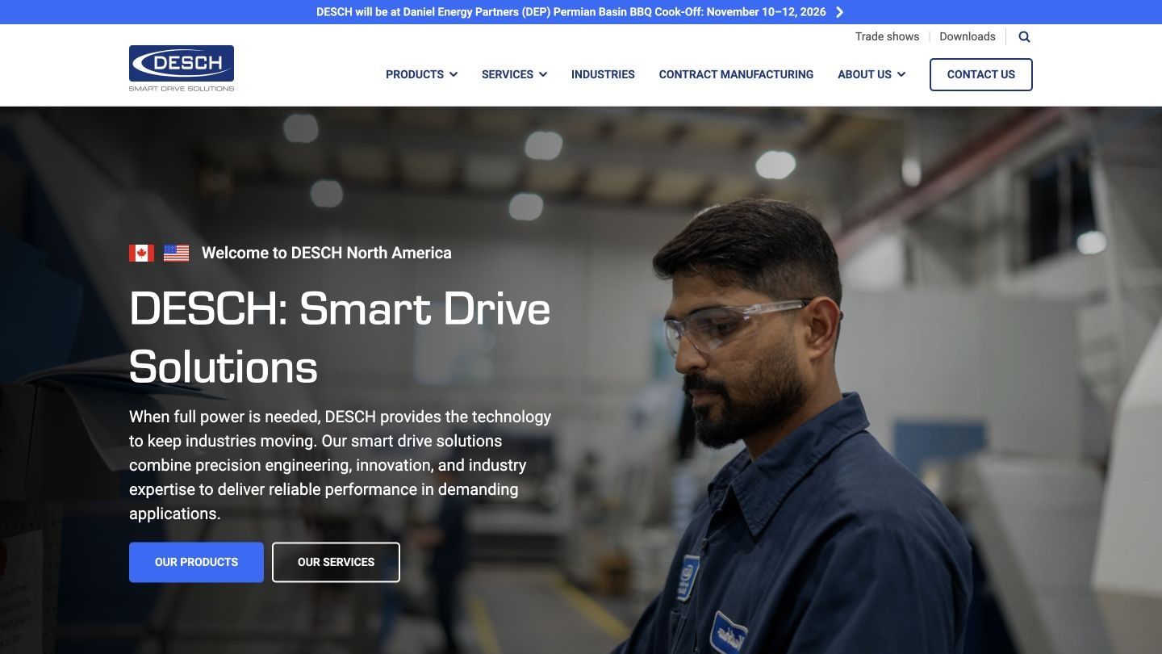Open the Trade shows link
The width and height of the screenshot is (1162, 654).
[887, 36]
